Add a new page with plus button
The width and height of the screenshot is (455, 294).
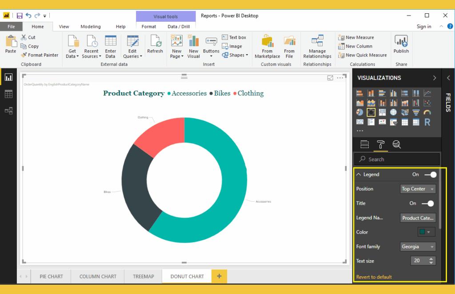click(x=219, y=276)
